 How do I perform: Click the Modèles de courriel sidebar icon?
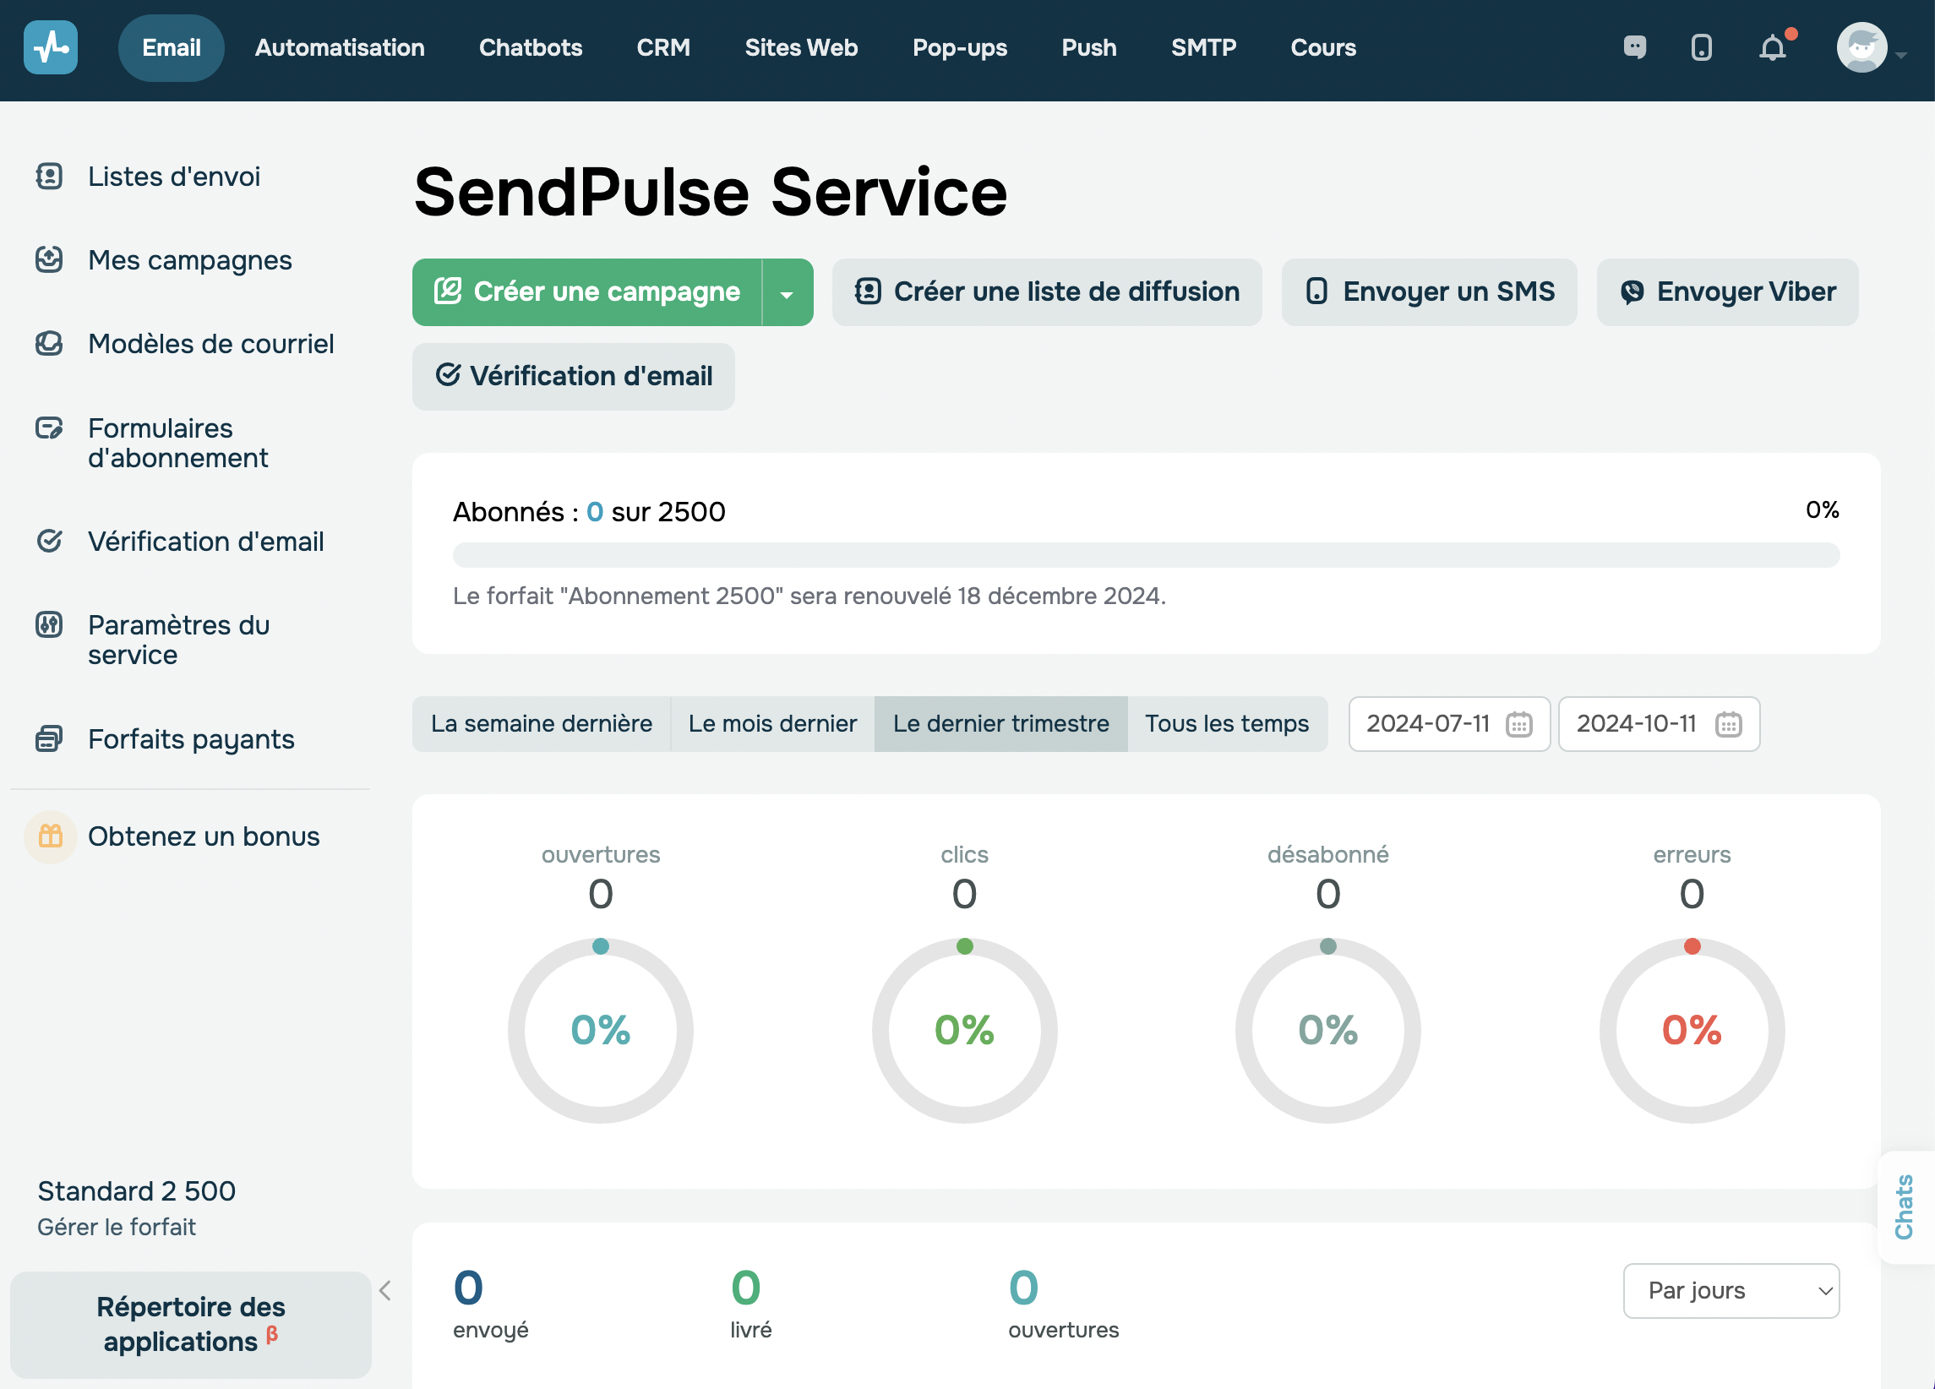coord(50,343)
